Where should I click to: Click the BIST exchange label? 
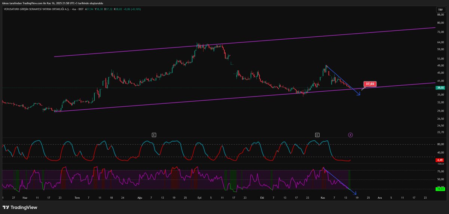pos(81,9)
